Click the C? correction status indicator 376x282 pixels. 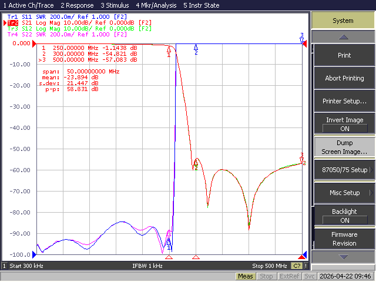pyautogui.click(x=297, y=266)
